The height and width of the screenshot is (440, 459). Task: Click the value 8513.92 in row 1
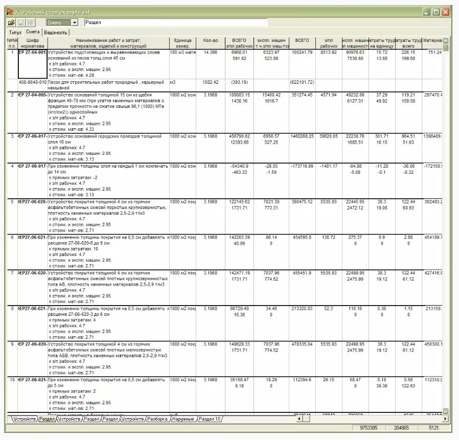(329, 53)
